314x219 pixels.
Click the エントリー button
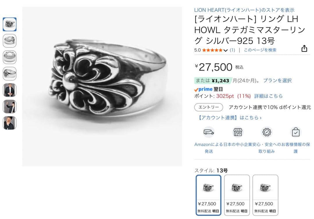[x=209, y=107]
